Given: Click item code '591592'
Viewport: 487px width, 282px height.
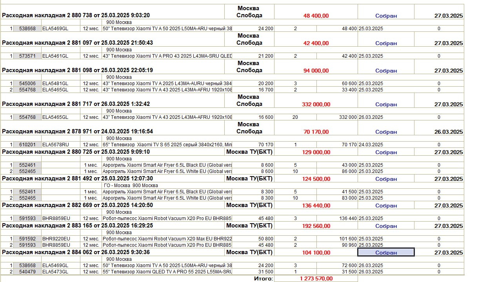Looking at the screenshot, I should (27, 239).
